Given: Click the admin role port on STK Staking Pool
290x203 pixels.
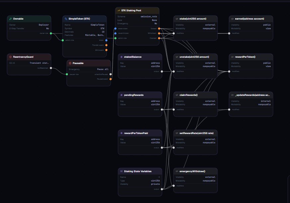Looking at the screenshot, I should [115, 38].
